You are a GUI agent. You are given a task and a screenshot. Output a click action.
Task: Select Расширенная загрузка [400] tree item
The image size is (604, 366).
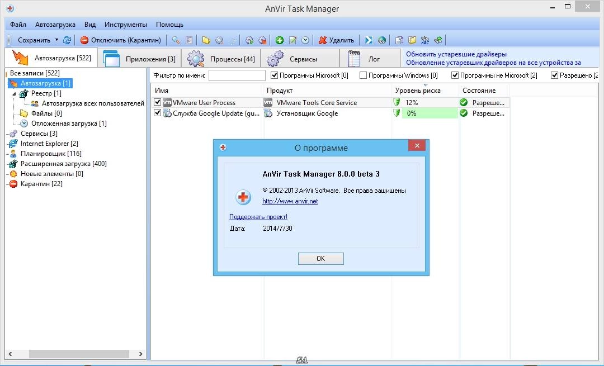[64, 164]
